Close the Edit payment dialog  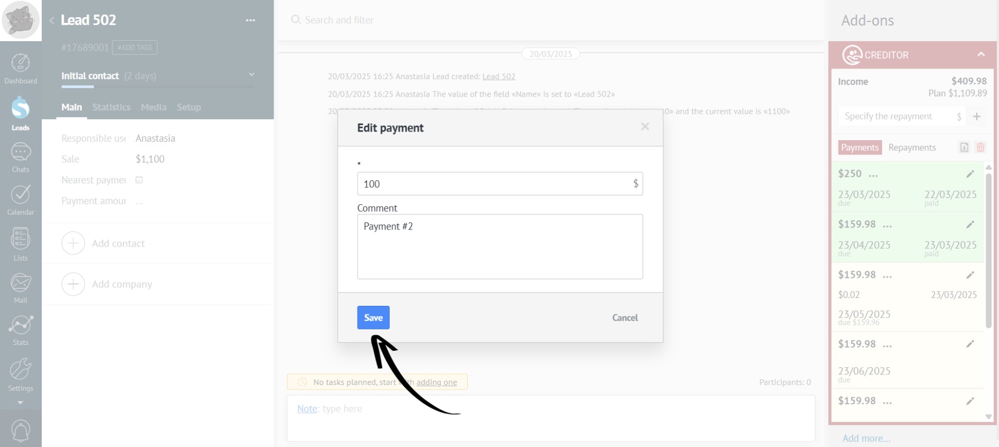click(645, 127)
